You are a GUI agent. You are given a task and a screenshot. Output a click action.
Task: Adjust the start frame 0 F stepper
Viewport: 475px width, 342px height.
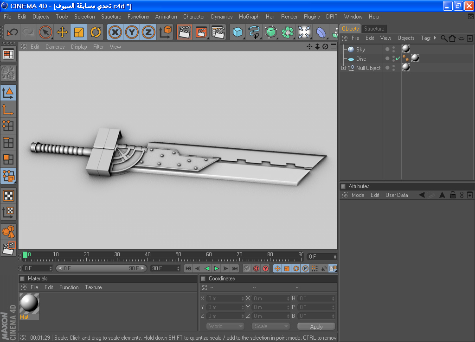tap(51, 268)
